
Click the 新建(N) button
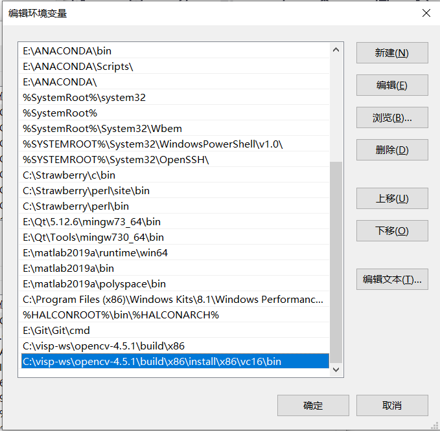(x=392, y=52)
